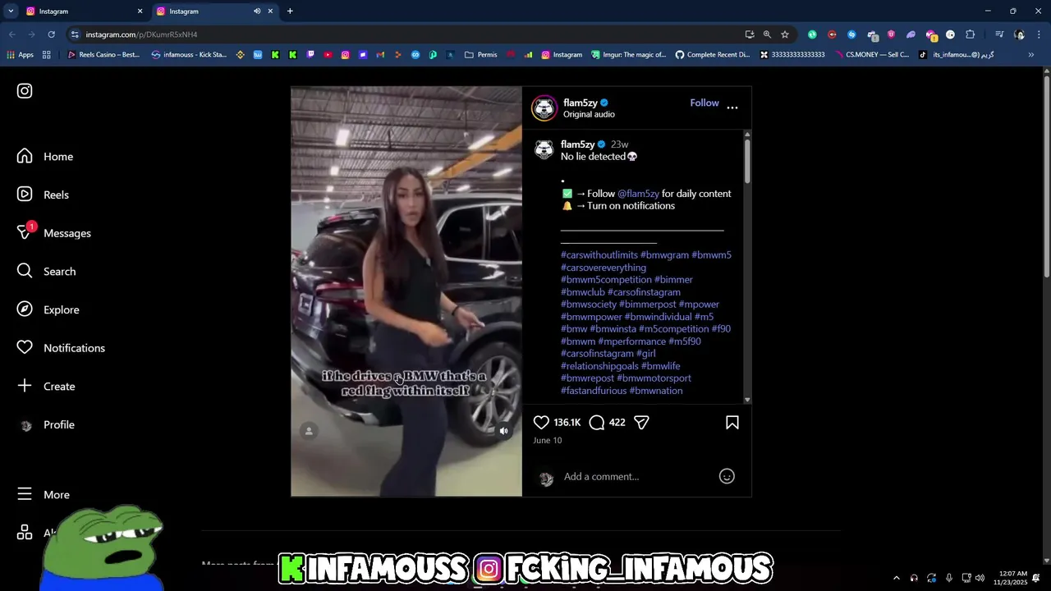
Task: Open CS.MONEY bookmark
Action: coord(871,55)
